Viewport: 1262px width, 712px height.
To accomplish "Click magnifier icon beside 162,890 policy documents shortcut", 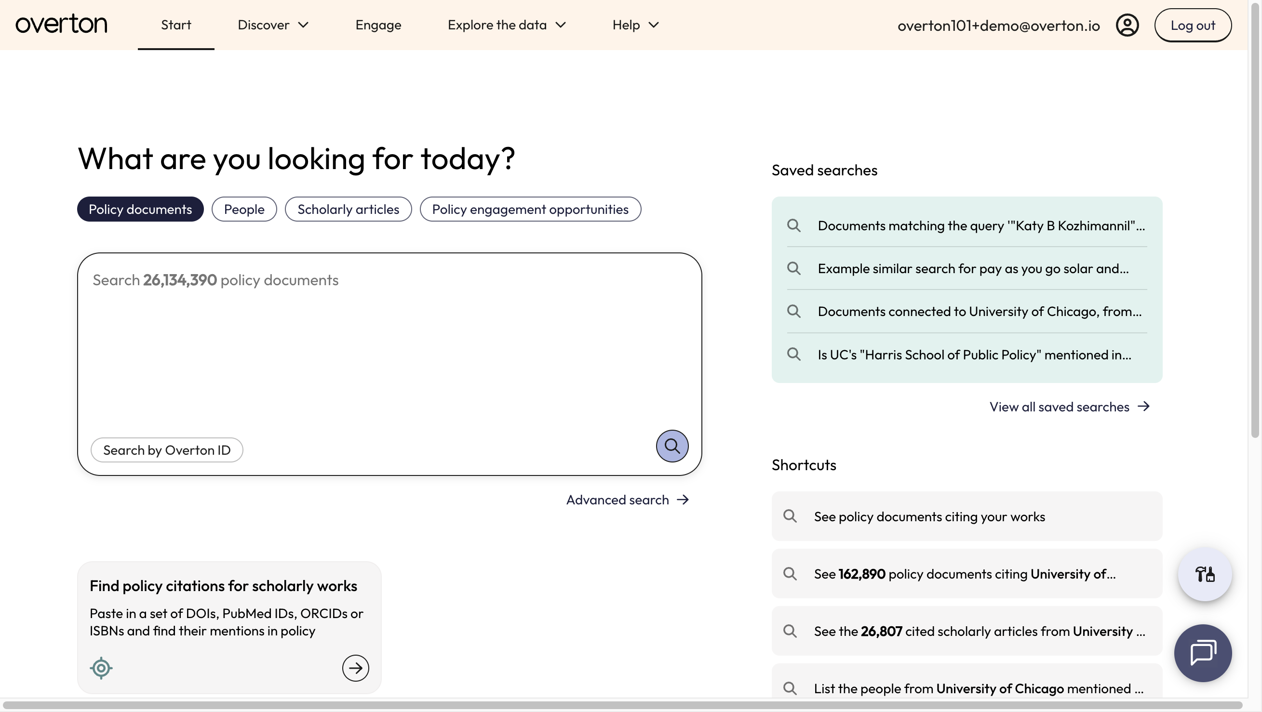I will pos(790,573).
